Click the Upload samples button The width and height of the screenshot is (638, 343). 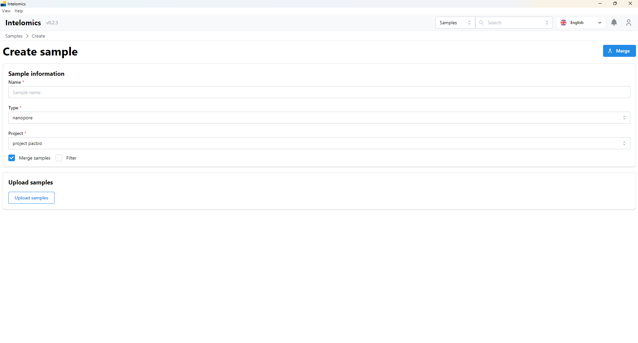point(31,198)
